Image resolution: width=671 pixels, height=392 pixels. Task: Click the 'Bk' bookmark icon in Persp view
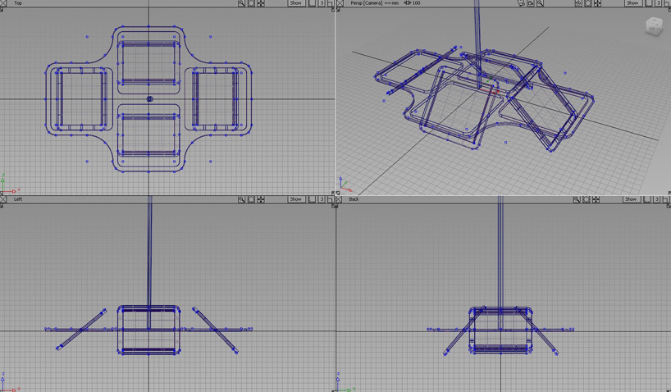(x=531, y=3)
